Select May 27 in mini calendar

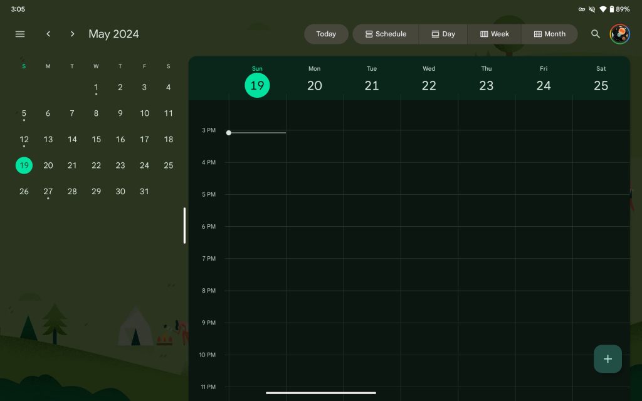[x=48, y=191]
